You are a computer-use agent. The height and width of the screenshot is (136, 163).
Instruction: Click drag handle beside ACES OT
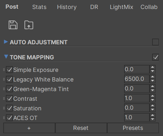(x=4, y=118)
